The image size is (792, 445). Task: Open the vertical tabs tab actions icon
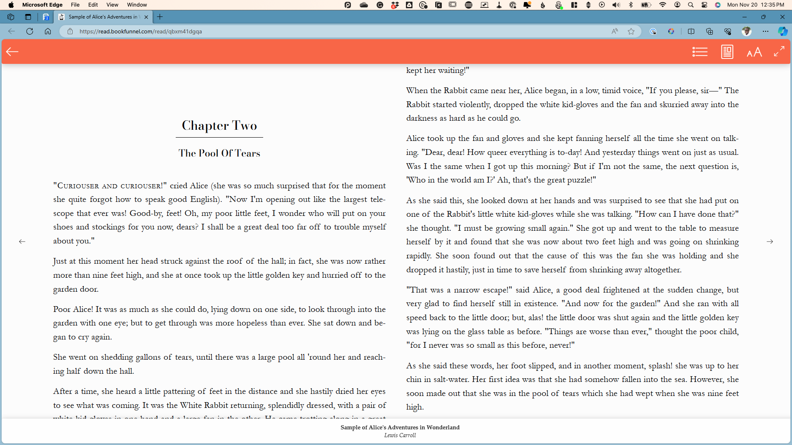(x=28, y=17)
